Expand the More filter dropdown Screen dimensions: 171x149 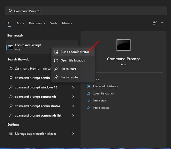[67, 23]
